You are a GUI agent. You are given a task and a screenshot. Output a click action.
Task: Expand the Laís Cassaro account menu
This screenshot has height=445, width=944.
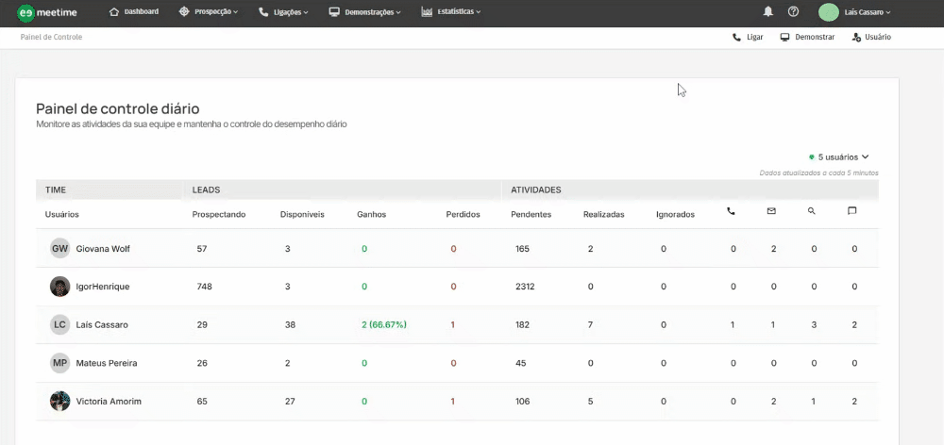pyautogui.click(x=868, y=12)
